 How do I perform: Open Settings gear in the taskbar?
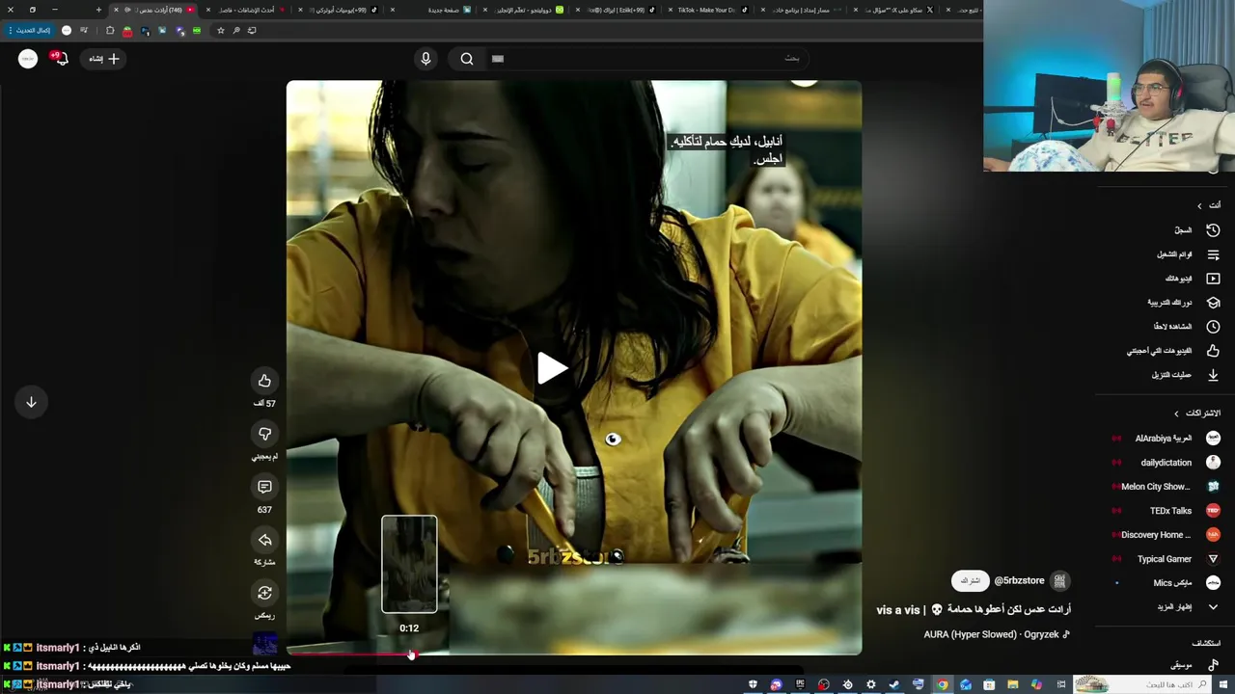pos(870,684)
